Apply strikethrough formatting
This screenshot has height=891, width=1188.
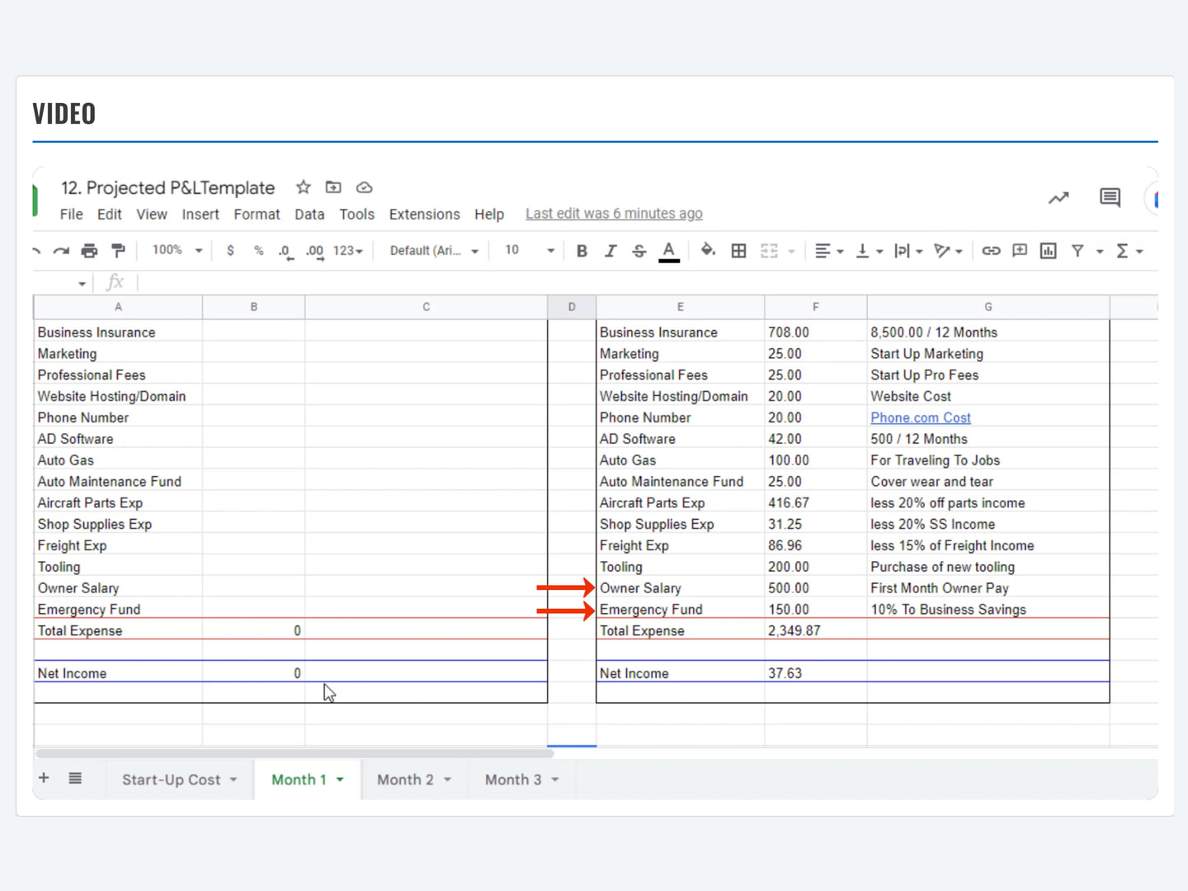(639, 251)
